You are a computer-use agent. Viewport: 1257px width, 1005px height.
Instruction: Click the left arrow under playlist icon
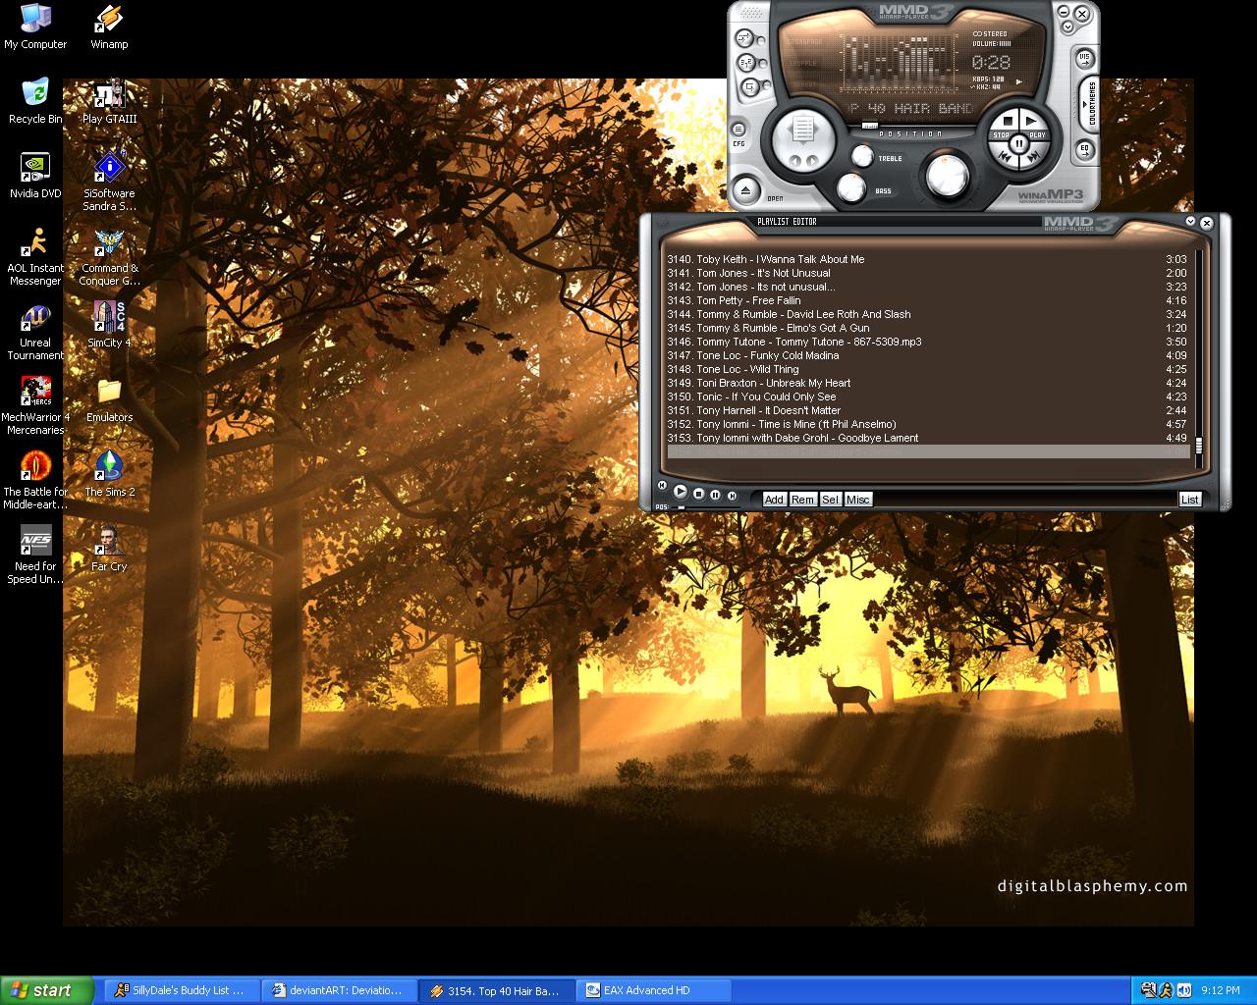point(794,160)
